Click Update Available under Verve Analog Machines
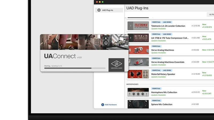 (x=158, y=53)
